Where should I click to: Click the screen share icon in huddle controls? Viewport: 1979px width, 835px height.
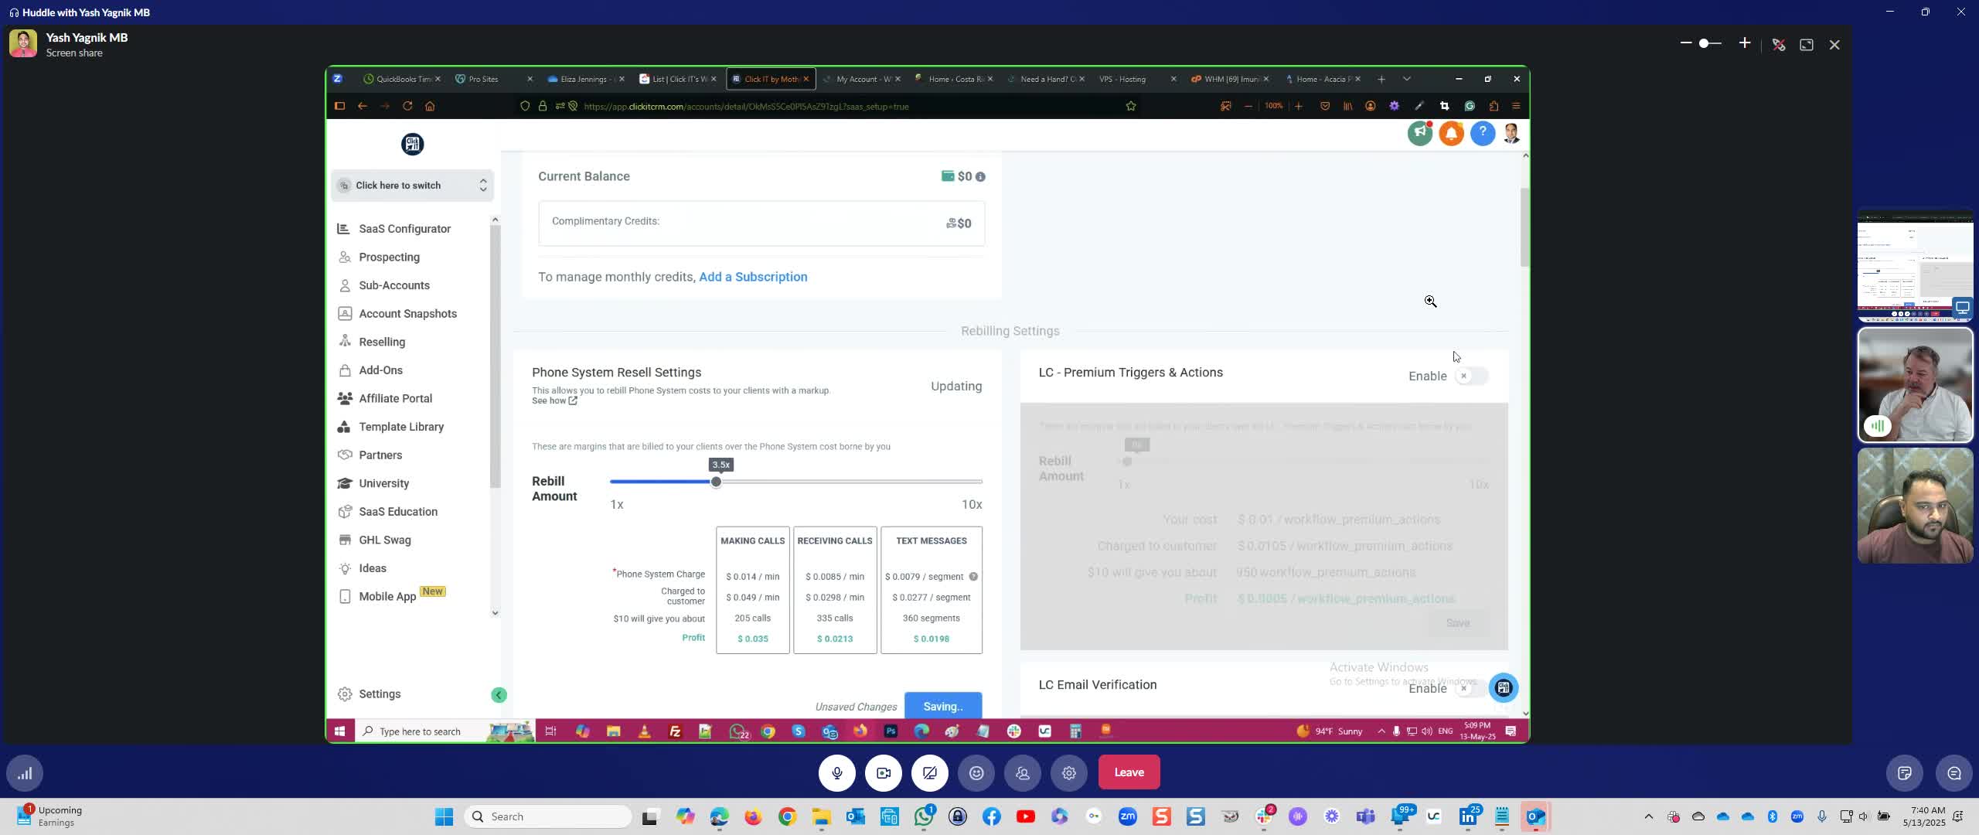(930, 772)
